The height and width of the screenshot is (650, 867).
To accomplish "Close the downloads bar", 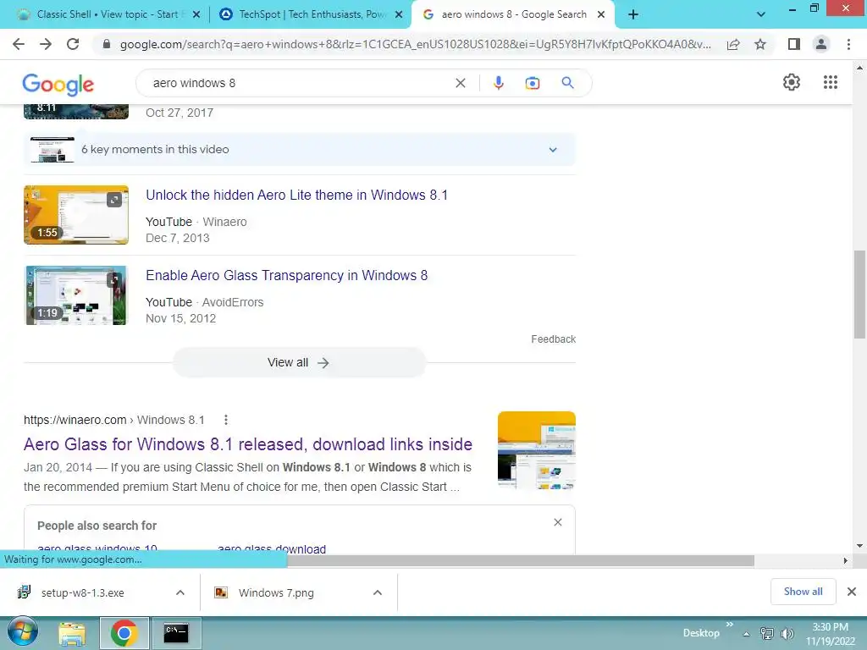I will [x=852, y=592].
